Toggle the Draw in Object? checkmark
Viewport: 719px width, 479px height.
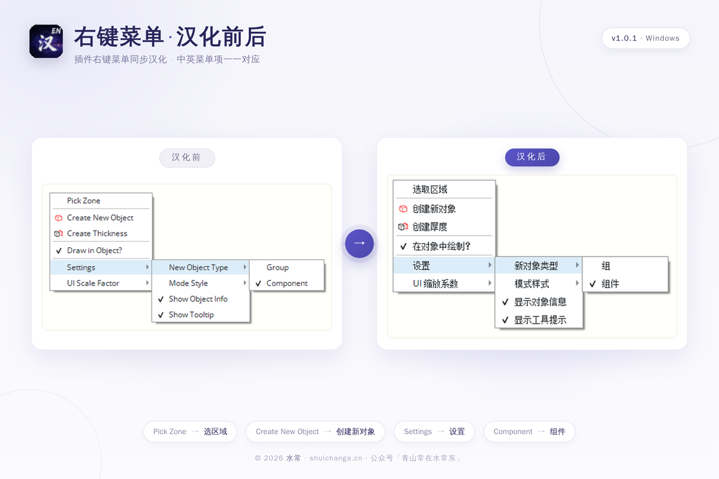pyautogui.click(x=59, y=251)
